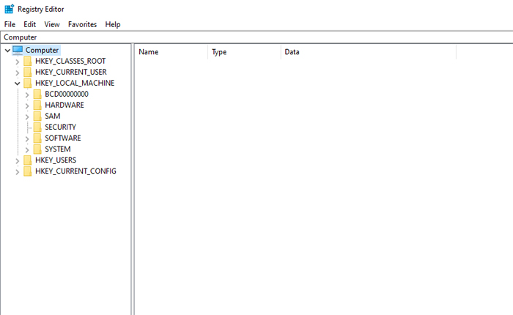Click the BCD00000000 folder icon
The width and height of the screenshot is (513, 315).
[37, 94]
